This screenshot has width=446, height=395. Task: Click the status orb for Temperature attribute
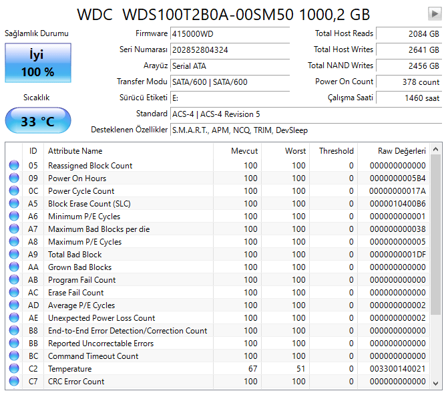click(14, 368)
